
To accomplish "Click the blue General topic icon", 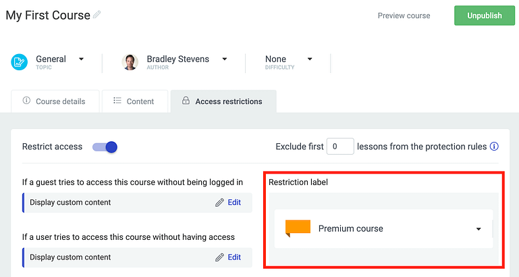I will 19,62.
